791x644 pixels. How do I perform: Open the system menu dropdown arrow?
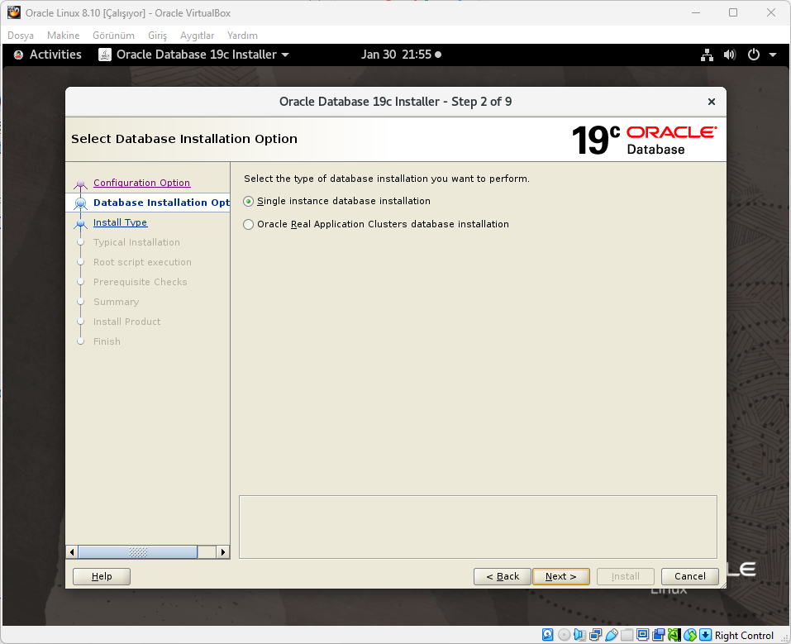pos(772,55)
